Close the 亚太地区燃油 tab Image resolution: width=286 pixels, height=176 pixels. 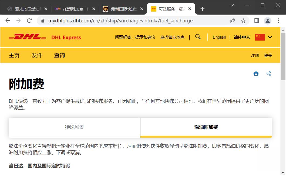(x=46, y=9)
